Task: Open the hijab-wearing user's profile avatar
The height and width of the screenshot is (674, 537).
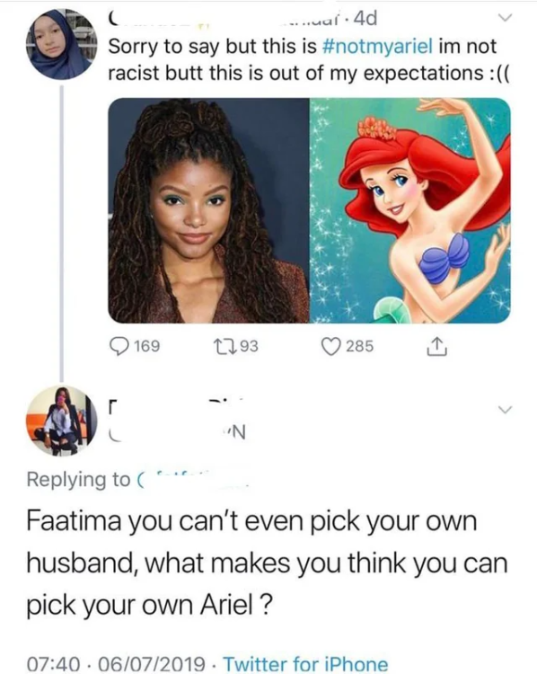Action: click(x=61, y=45)
